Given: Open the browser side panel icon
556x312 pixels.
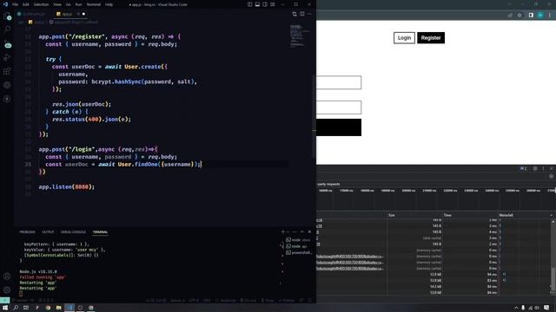Looking at the screenshot, I should 531,16.
